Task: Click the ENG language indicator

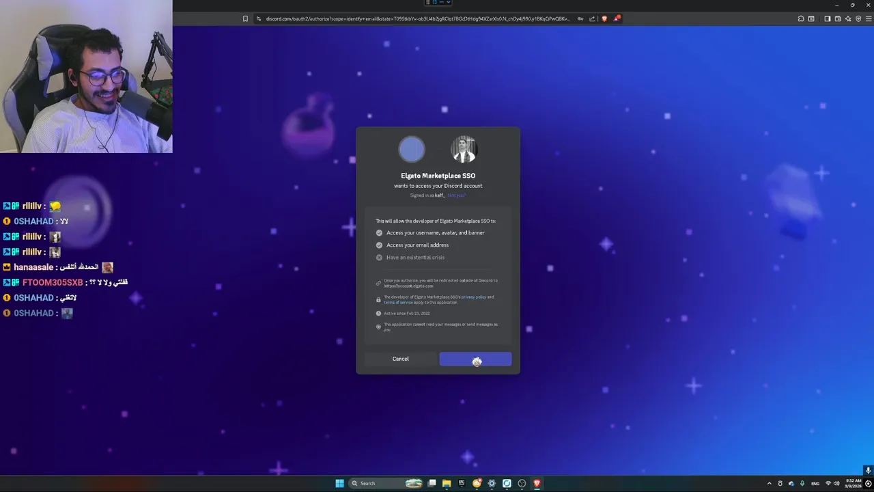Action: [x=815, y=483]
